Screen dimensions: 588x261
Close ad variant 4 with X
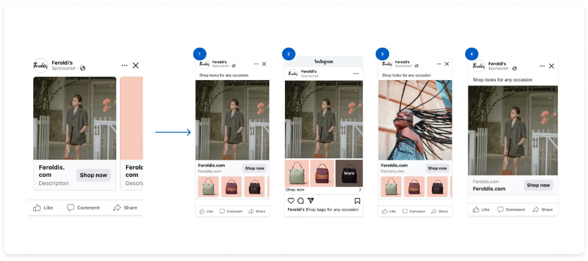pos(551,66)
